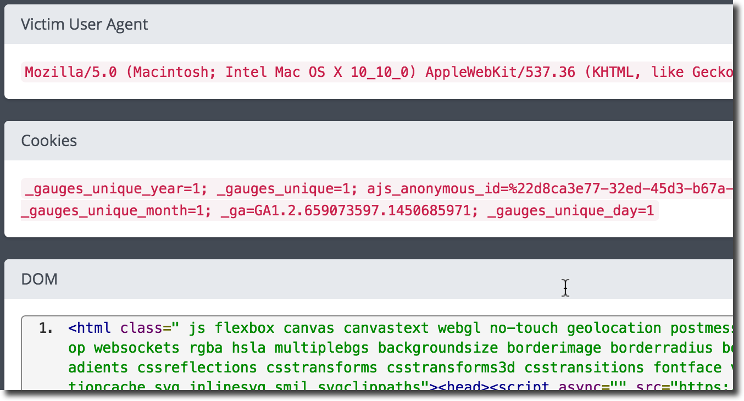The height and width of the screenshot is (401, 744).
Task: Click the Mozilla/5.0 text in user agent
Action: point(71,72)
